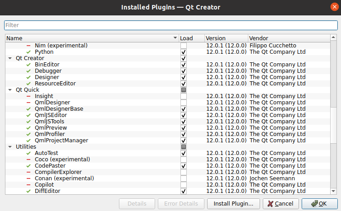Uncheck the CodePaster load checkbox
341x211 pixels.
point(184,166)
